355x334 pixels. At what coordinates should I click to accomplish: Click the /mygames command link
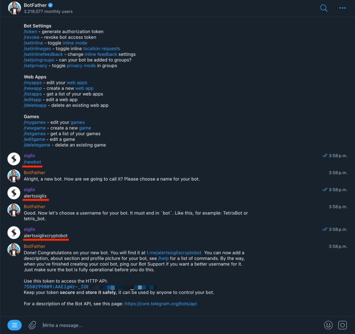pyautogui.click(x=35, y=122)
